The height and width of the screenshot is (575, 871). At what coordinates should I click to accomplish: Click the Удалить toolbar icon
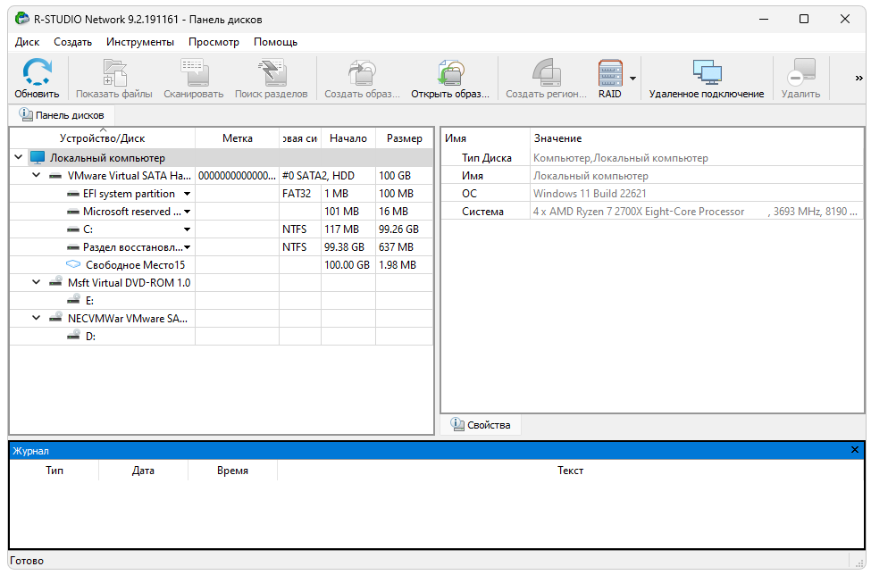tap(801, 72)
